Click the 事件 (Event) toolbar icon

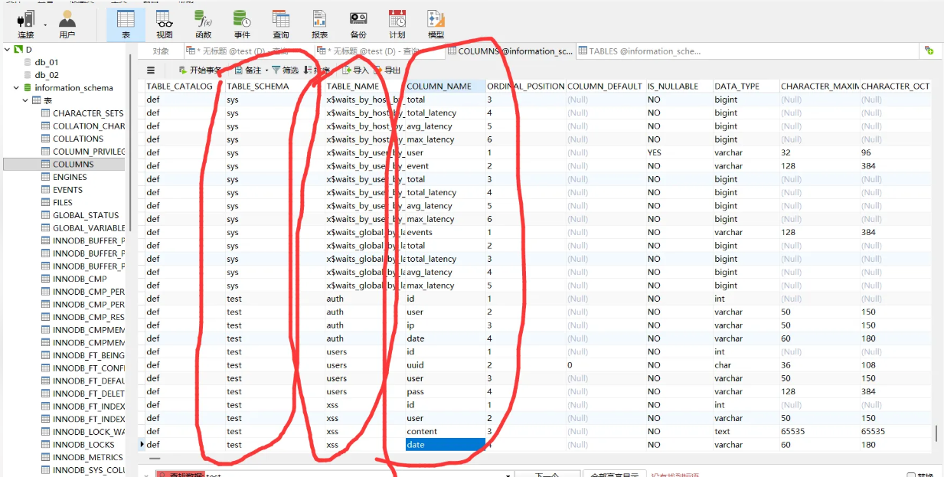242,23
